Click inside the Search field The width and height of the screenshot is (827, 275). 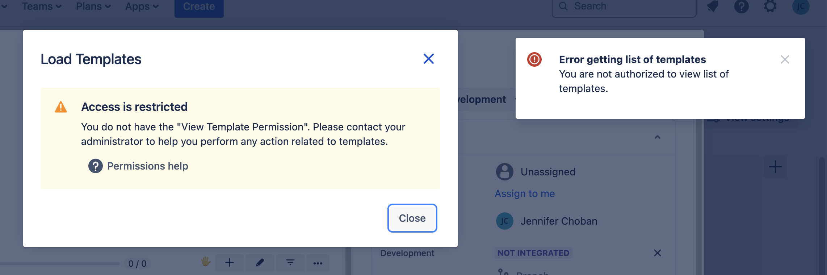(623, 6)
